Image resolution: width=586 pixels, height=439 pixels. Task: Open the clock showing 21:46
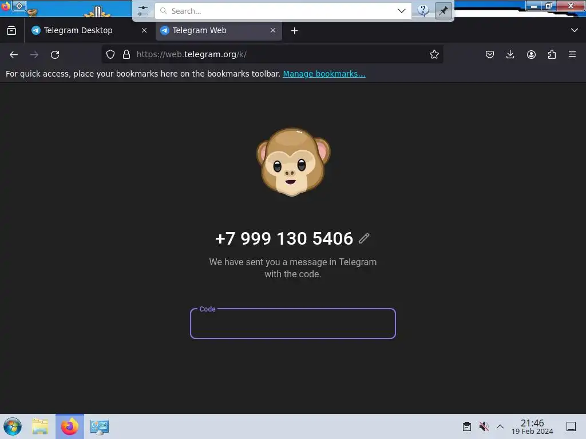pyautogui.click(x=532, y=426)
